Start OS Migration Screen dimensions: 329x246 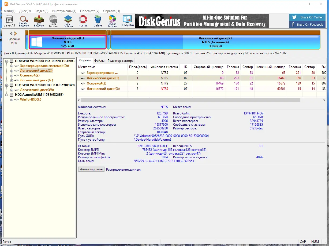point(127,21)
